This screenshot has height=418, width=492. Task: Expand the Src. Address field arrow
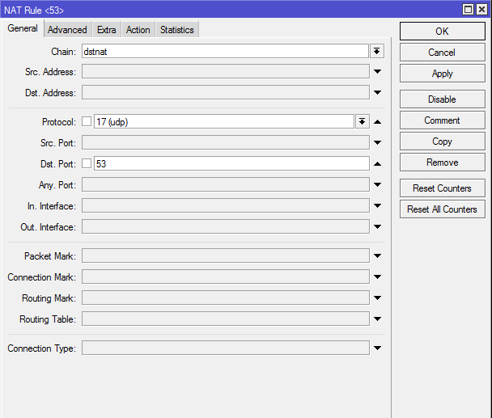(377, 71)
